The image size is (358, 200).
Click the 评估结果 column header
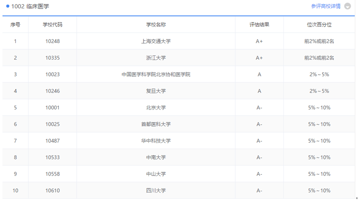(259, 24)
